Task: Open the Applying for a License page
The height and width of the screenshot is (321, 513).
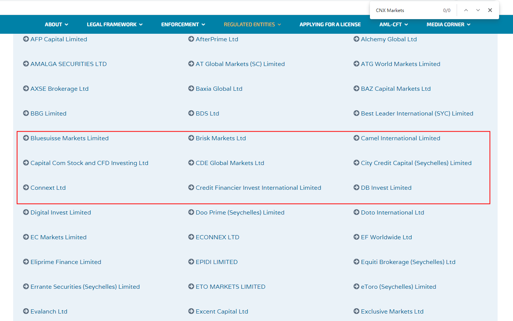Action: [x=330, y=24]
